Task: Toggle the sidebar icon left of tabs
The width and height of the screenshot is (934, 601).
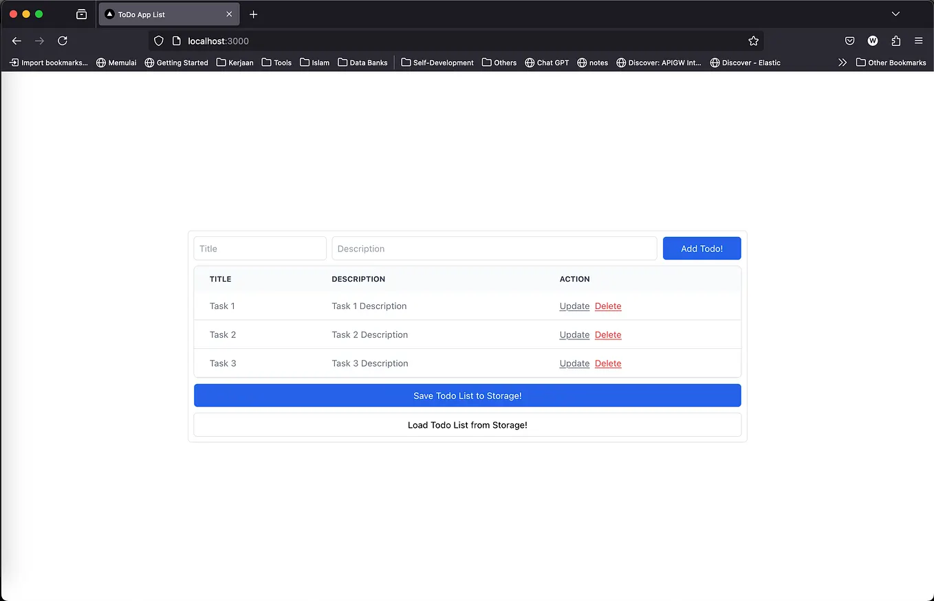Action: [x=81, y=14]
